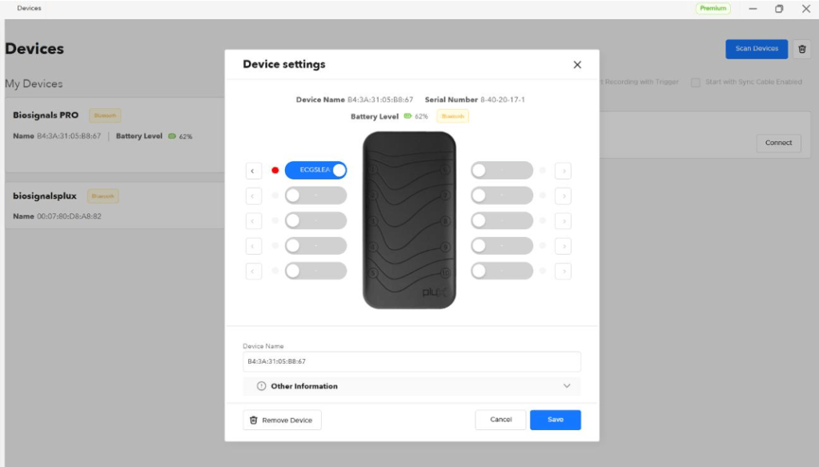Enable the channel 6 toggle switch

point(502,171)
